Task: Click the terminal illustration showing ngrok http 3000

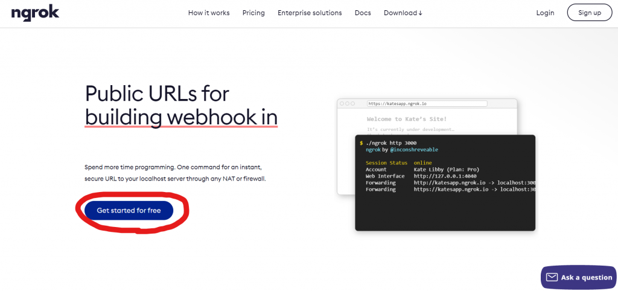Action: pos(445,183)
